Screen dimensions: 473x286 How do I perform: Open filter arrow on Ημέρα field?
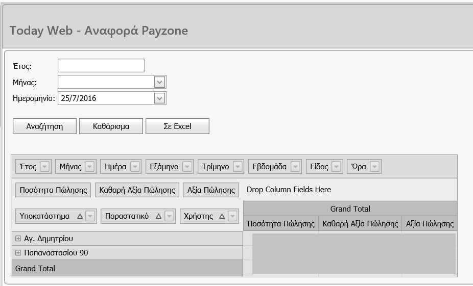(x=135, y=167)
